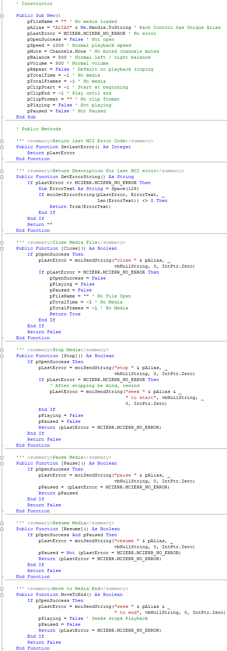
Task: Collapse the 'Close Media File' summary comment
Action: tap(2, 242)
